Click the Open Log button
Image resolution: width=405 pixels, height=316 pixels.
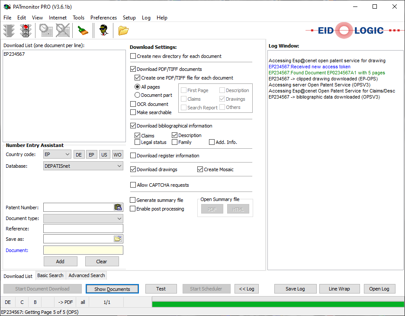pos(379,289)
